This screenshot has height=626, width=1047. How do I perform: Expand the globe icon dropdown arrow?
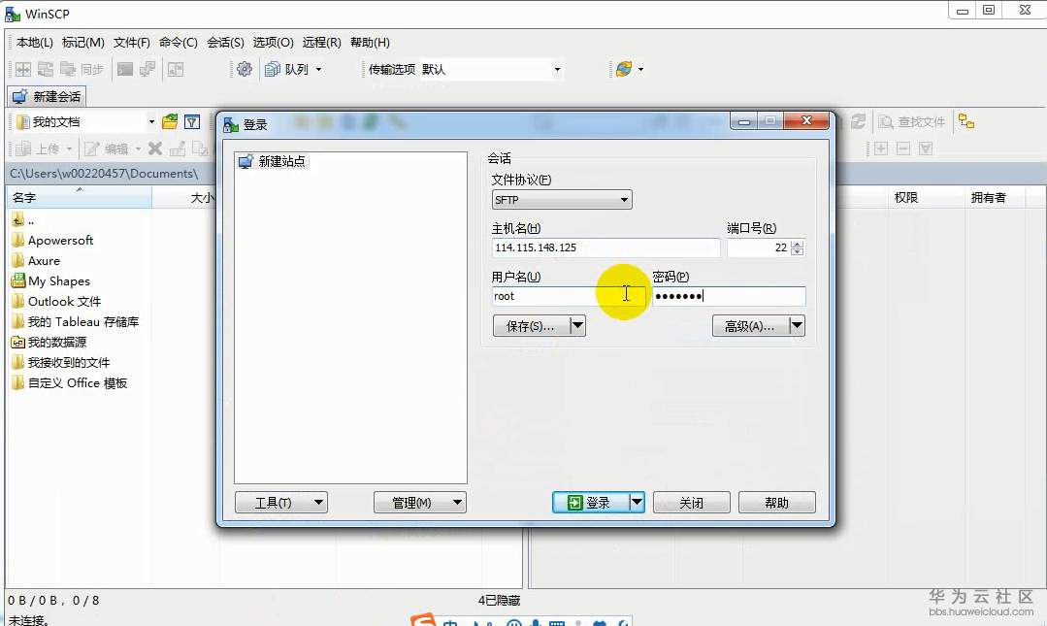tap(641, 69)
